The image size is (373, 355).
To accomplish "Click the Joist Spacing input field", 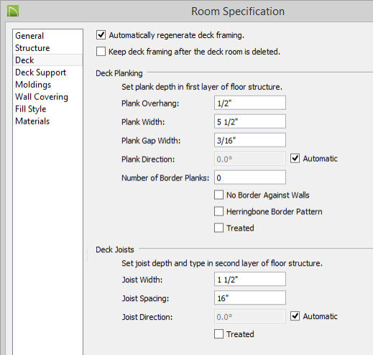I will pos(250,298).
